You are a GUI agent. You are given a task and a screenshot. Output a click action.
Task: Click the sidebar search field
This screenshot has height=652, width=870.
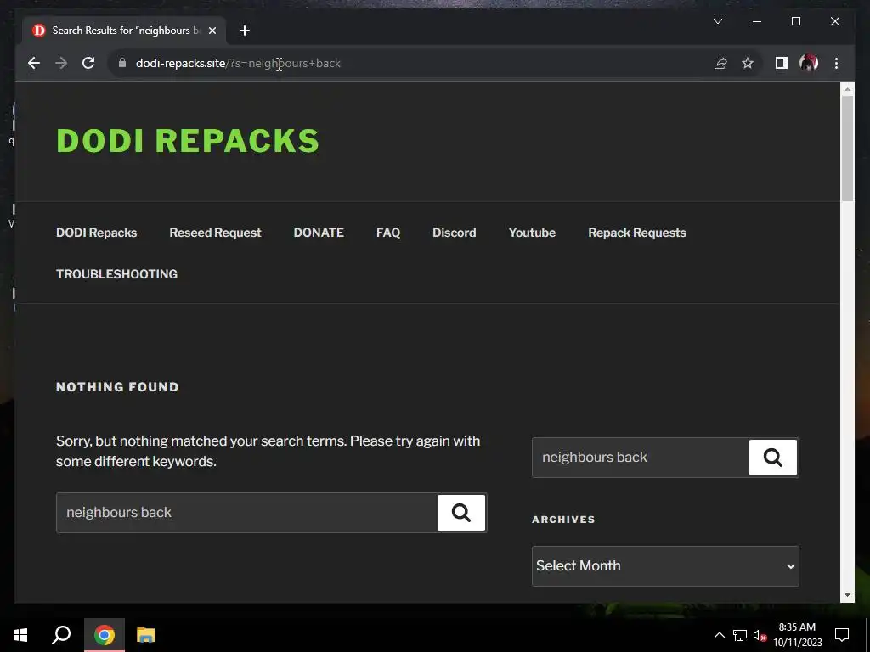coord(641,458)
